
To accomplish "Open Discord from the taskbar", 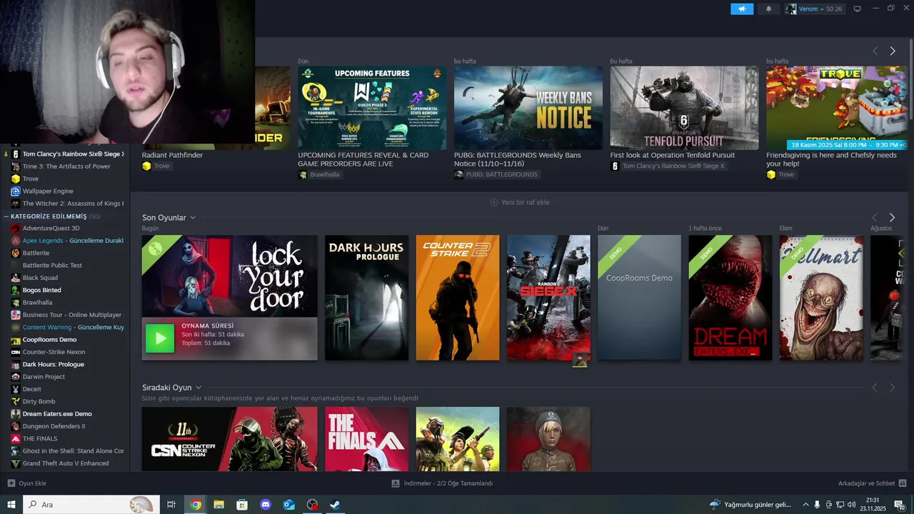I will (x=266, y=505).
